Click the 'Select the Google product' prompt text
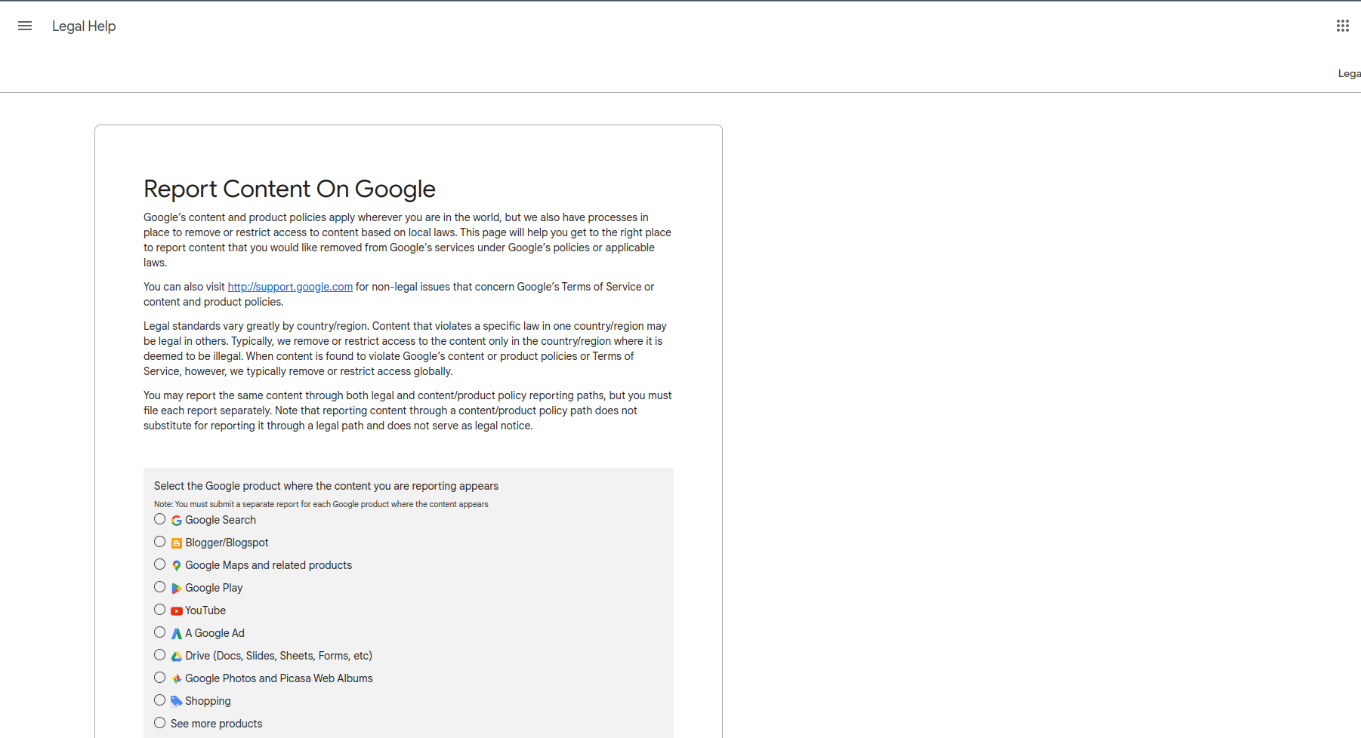 pyautogui.click(x=326, y=486)
